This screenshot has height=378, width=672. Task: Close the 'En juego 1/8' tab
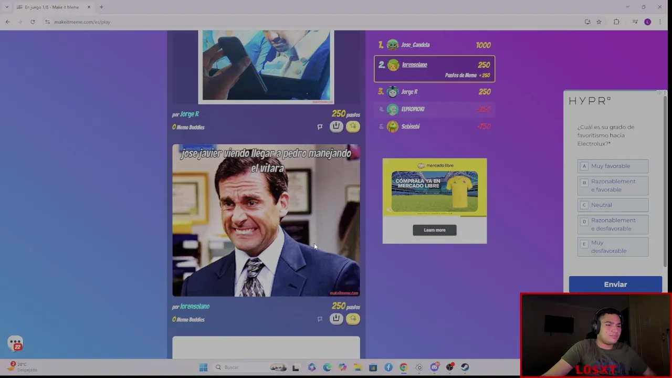(x=89, y=7)
